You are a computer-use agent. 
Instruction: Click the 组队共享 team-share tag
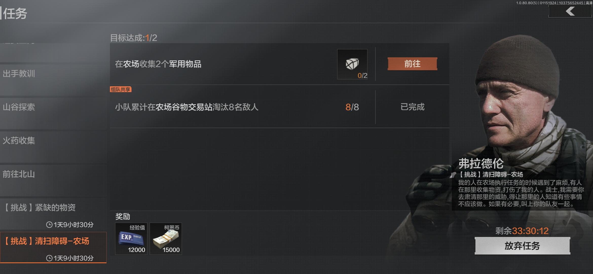pos(121,89)
